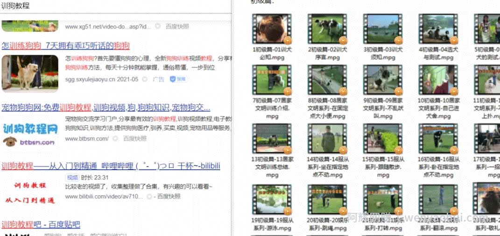
Task: Open bilibili 训狗教程——从入门到精通 result
Action: pyautogui.click(x=111, y=166)
